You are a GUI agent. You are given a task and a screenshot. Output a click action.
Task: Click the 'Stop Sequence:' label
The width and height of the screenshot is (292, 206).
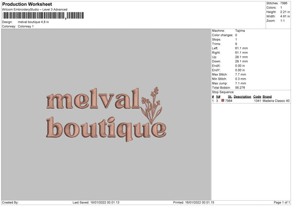click(223, 92)
